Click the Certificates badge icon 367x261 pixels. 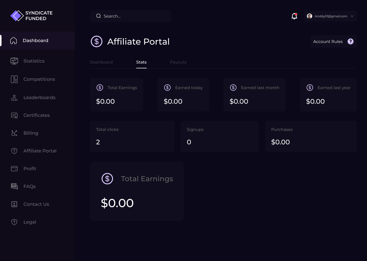click(x=14, y=115)
